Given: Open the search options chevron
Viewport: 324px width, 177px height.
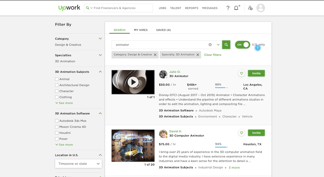Looking at the screenshot, I should pos(218,44).
